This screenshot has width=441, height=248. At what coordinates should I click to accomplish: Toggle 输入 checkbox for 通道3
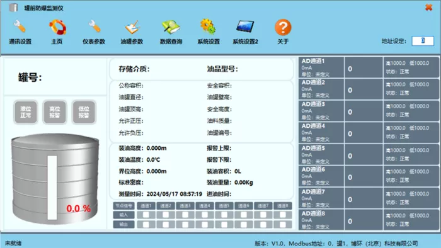185,215
